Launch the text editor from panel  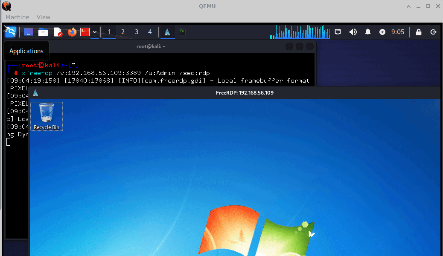click(x=58, y=32)
